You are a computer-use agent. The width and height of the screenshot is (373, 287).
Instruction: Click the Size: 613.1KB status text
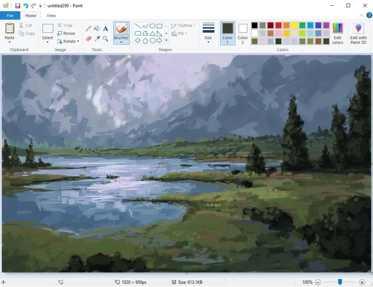click(190, 282)
